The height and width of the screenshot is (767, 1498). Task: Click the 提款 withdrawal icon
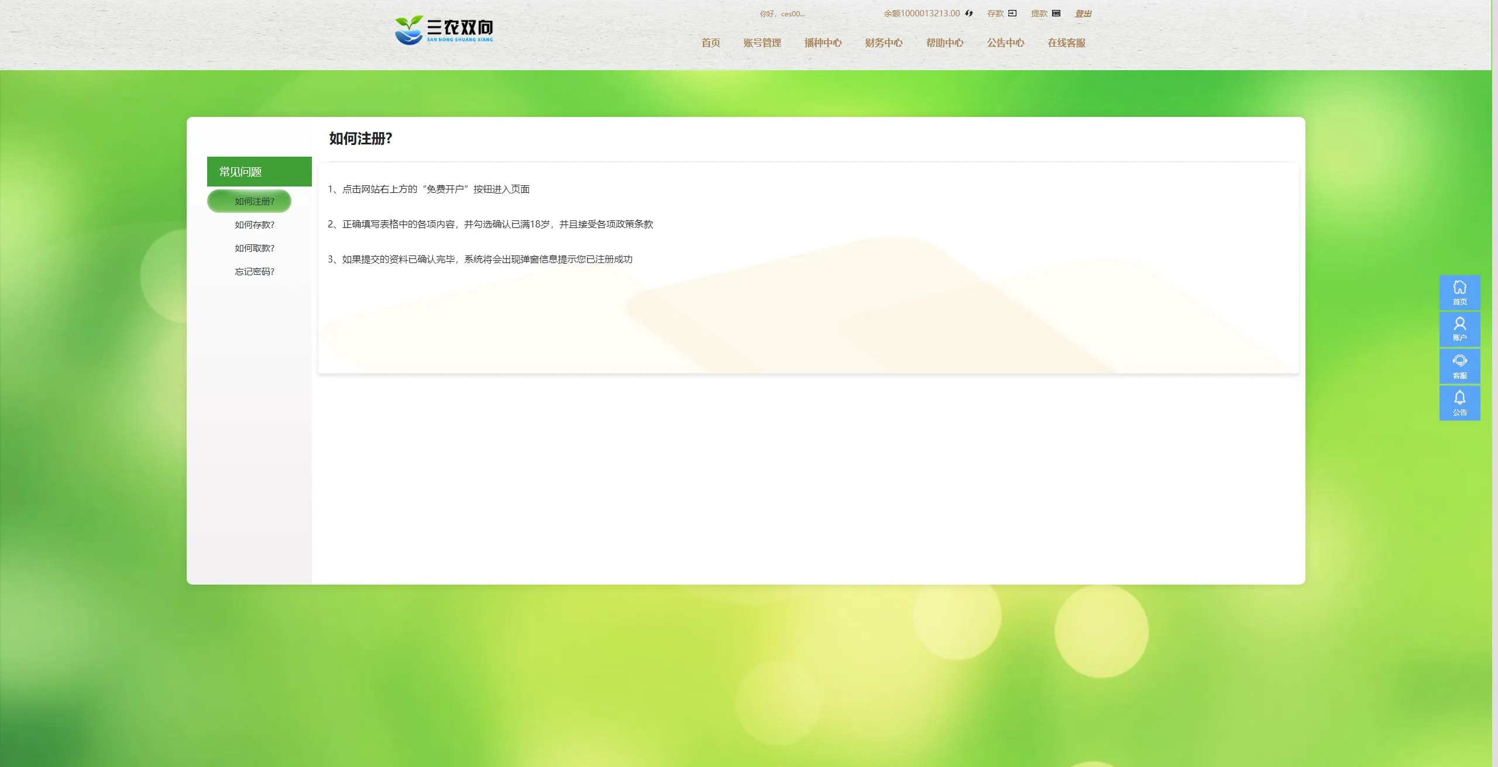click(x=1056, y=13)
